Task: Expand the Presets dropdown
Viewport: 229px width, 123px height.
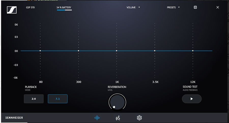Action: 173,7
